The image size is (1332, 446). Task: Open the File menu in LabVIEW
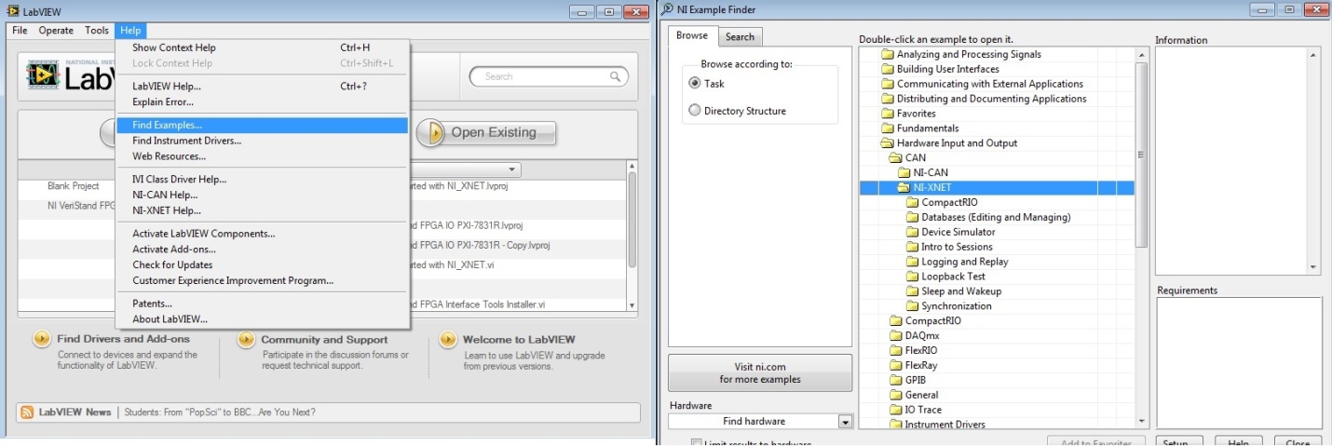pos(20,31)
